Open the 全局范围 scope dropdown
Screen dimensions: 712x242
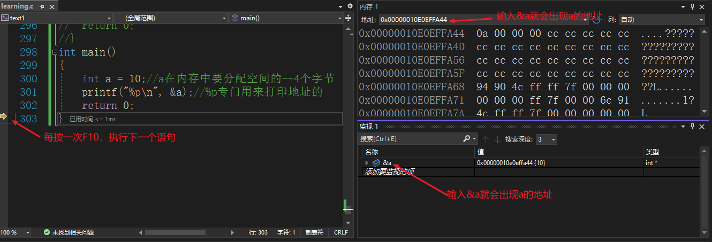pos(171,18)
